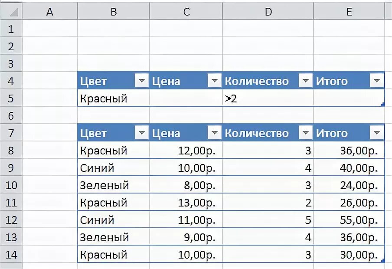Expand the Количество filter arrow in row 7
The image size is (392, 269).
(306, 133)
